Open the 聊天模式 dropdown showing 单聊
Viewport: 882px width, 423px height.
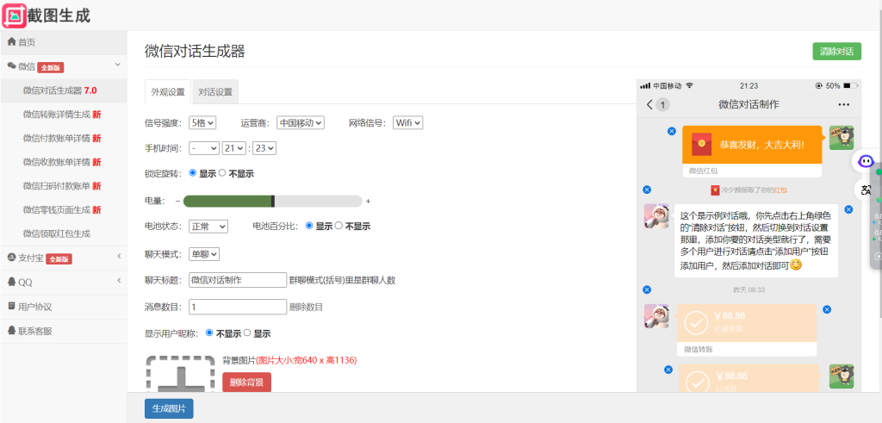pos(204,254)
